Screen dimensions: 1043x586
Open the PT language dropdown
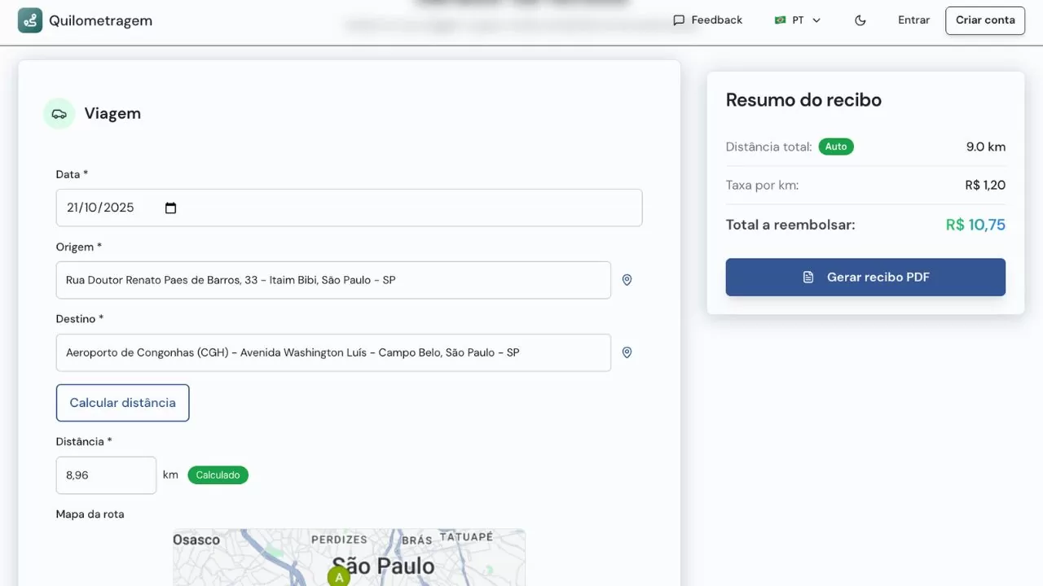[x=798, y=20]
